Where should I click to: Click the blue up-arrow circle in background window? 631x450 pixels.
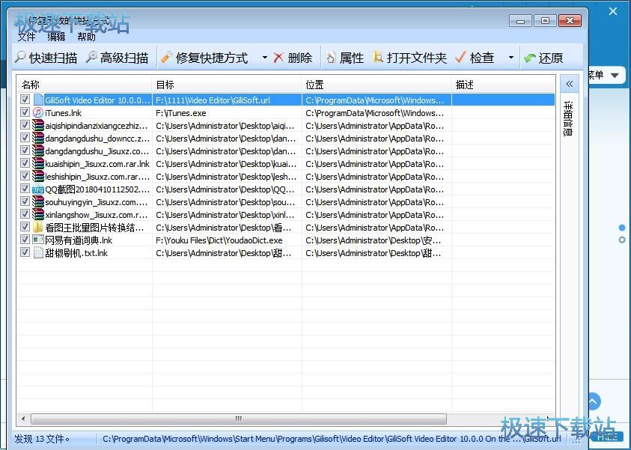[x=594, y=401]
